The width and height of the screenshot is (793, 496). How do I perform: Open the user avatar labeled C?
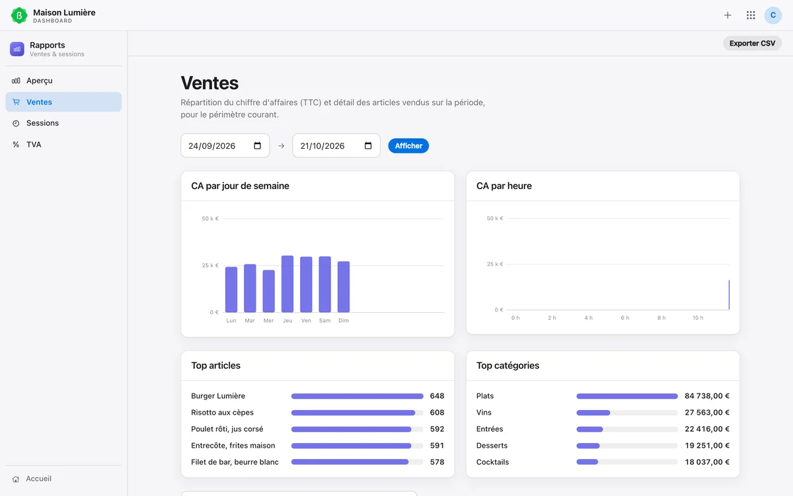tap(773, 15)
